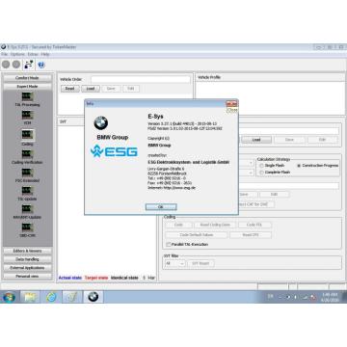The image size is (347, 347).
Task: Open help via the blue question icon
Action: point(41,65)
